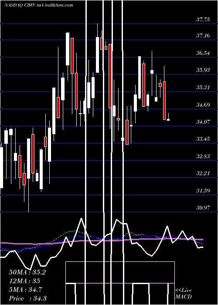The height and width of the screenshot is (305, 218).
Task: Click the <<Live MACD label
Action: [184, 294]
